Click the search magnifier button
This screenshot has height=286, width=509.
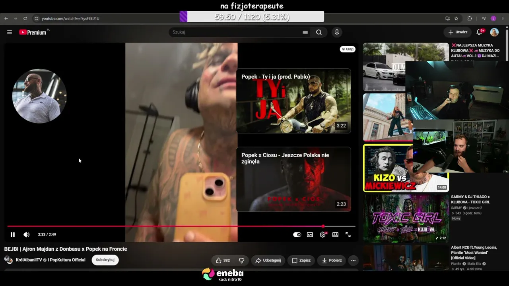point(319,32)
